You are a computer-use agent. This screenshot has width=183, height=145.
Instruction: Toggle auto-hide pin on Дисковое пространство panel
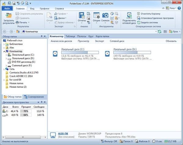(41, 102)
